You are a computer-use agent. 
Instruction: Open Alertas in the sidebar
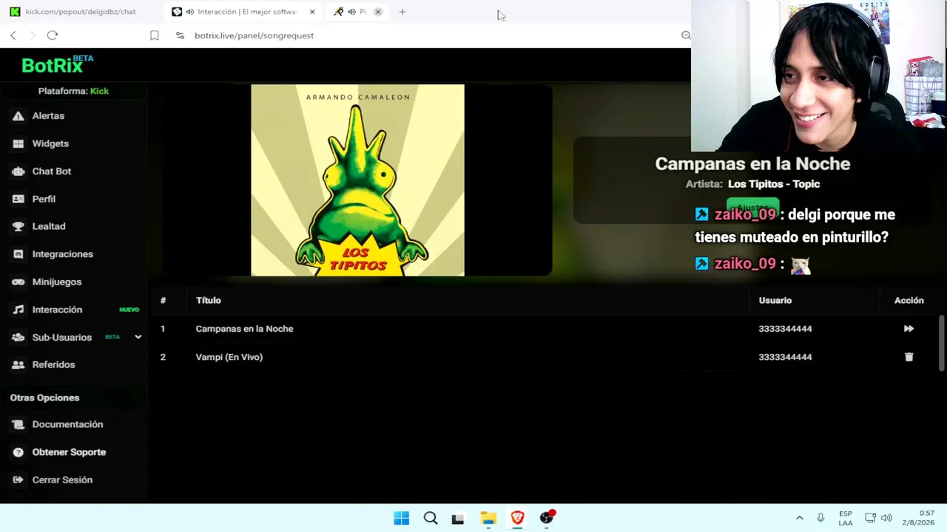(x=48, y=116)
